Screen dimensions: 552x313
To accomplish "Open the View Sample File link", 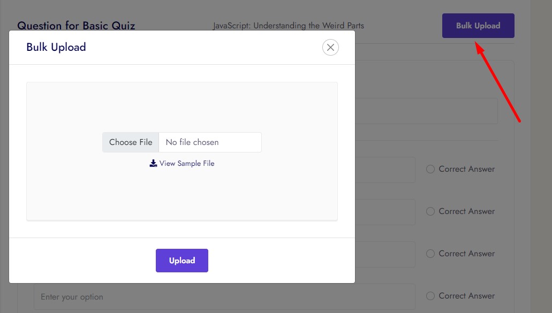I will (186, 163).
